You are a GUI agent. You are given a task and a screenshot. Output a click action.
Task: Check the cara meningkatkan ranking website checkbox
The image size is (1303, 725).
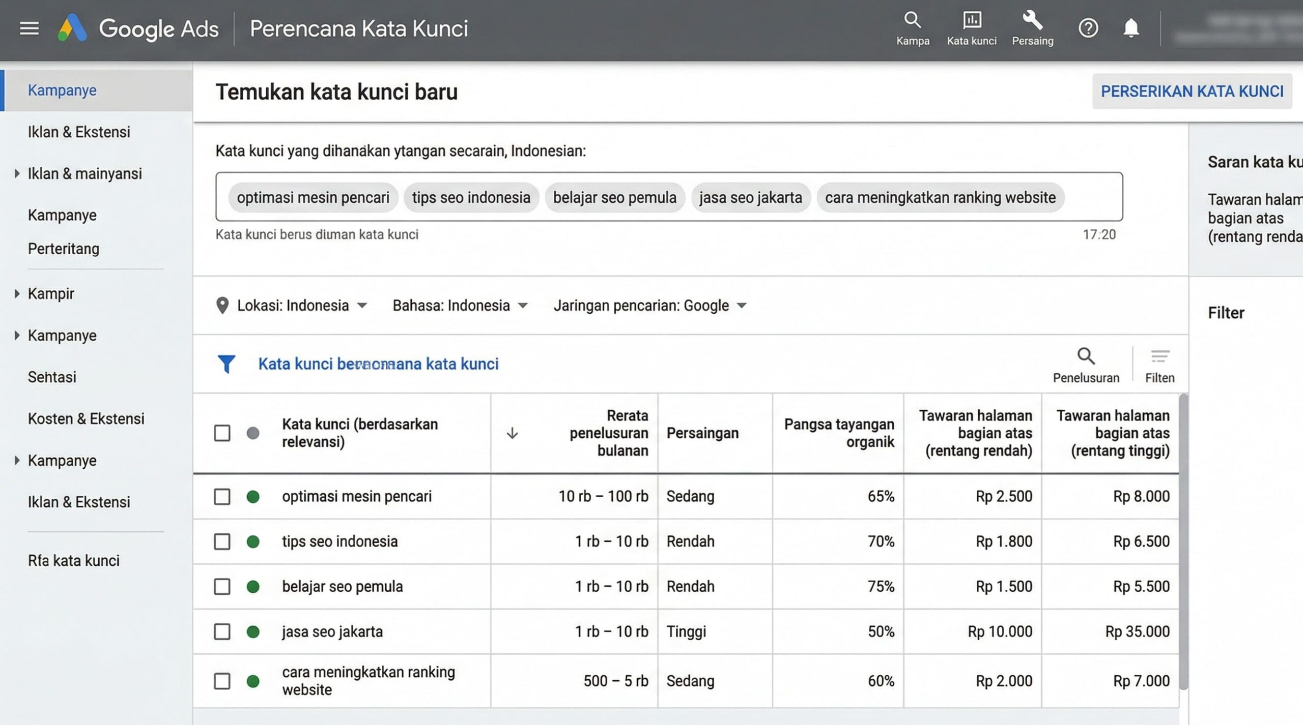click(x=222, y=681)
